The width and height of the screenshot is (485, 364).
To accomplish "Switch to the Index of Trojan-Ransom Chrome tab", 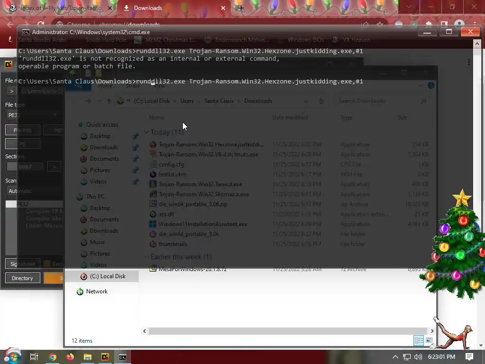I will [x=60, y=8].
